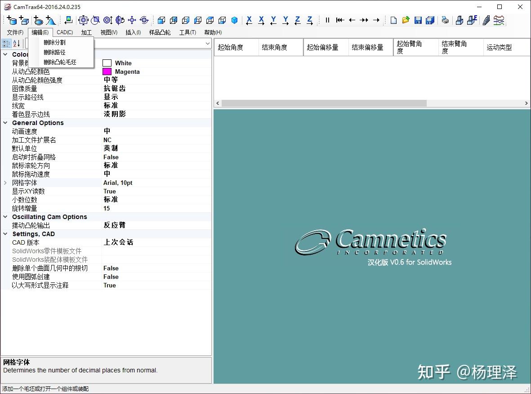Click the staircase bars icon

point(486,20)
